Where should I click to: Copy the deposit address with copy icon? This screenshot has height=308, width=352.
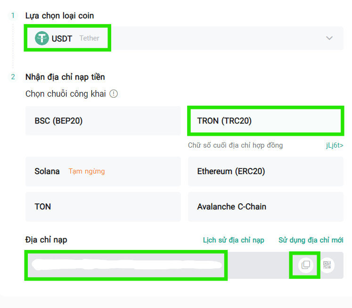305,265
